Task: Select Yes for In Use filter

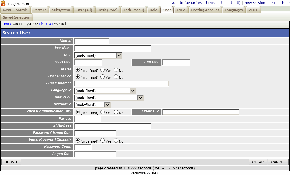Action: point(102,70)
